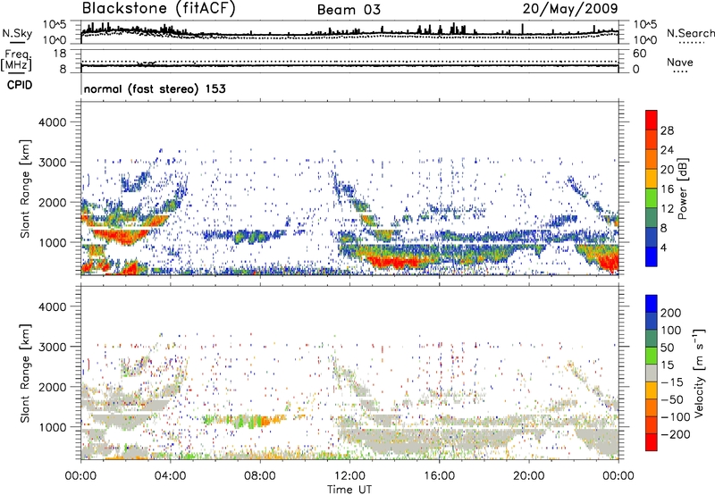Click the "1000" tick of the power panel
This screenshot has height=495, width=715.
(x=53, y=242)
